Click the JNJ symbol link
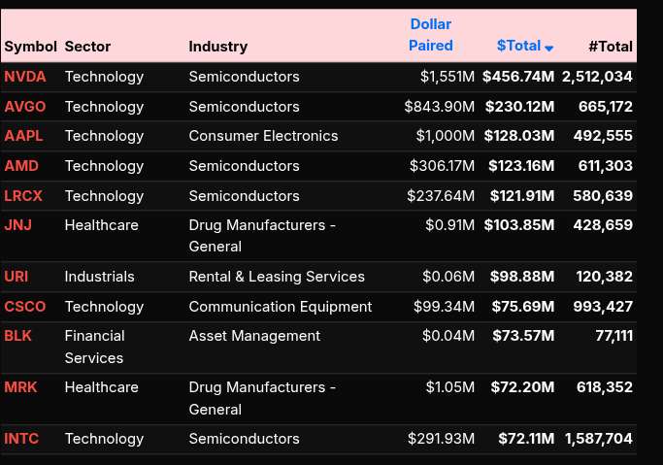Screen dimensions: 663x465 [17, 225]
